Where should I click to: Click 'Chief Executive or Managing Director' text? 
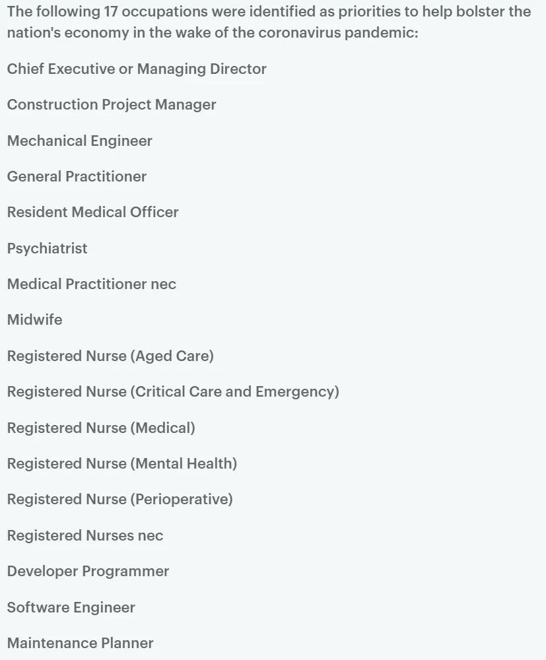tap(137, 69)
